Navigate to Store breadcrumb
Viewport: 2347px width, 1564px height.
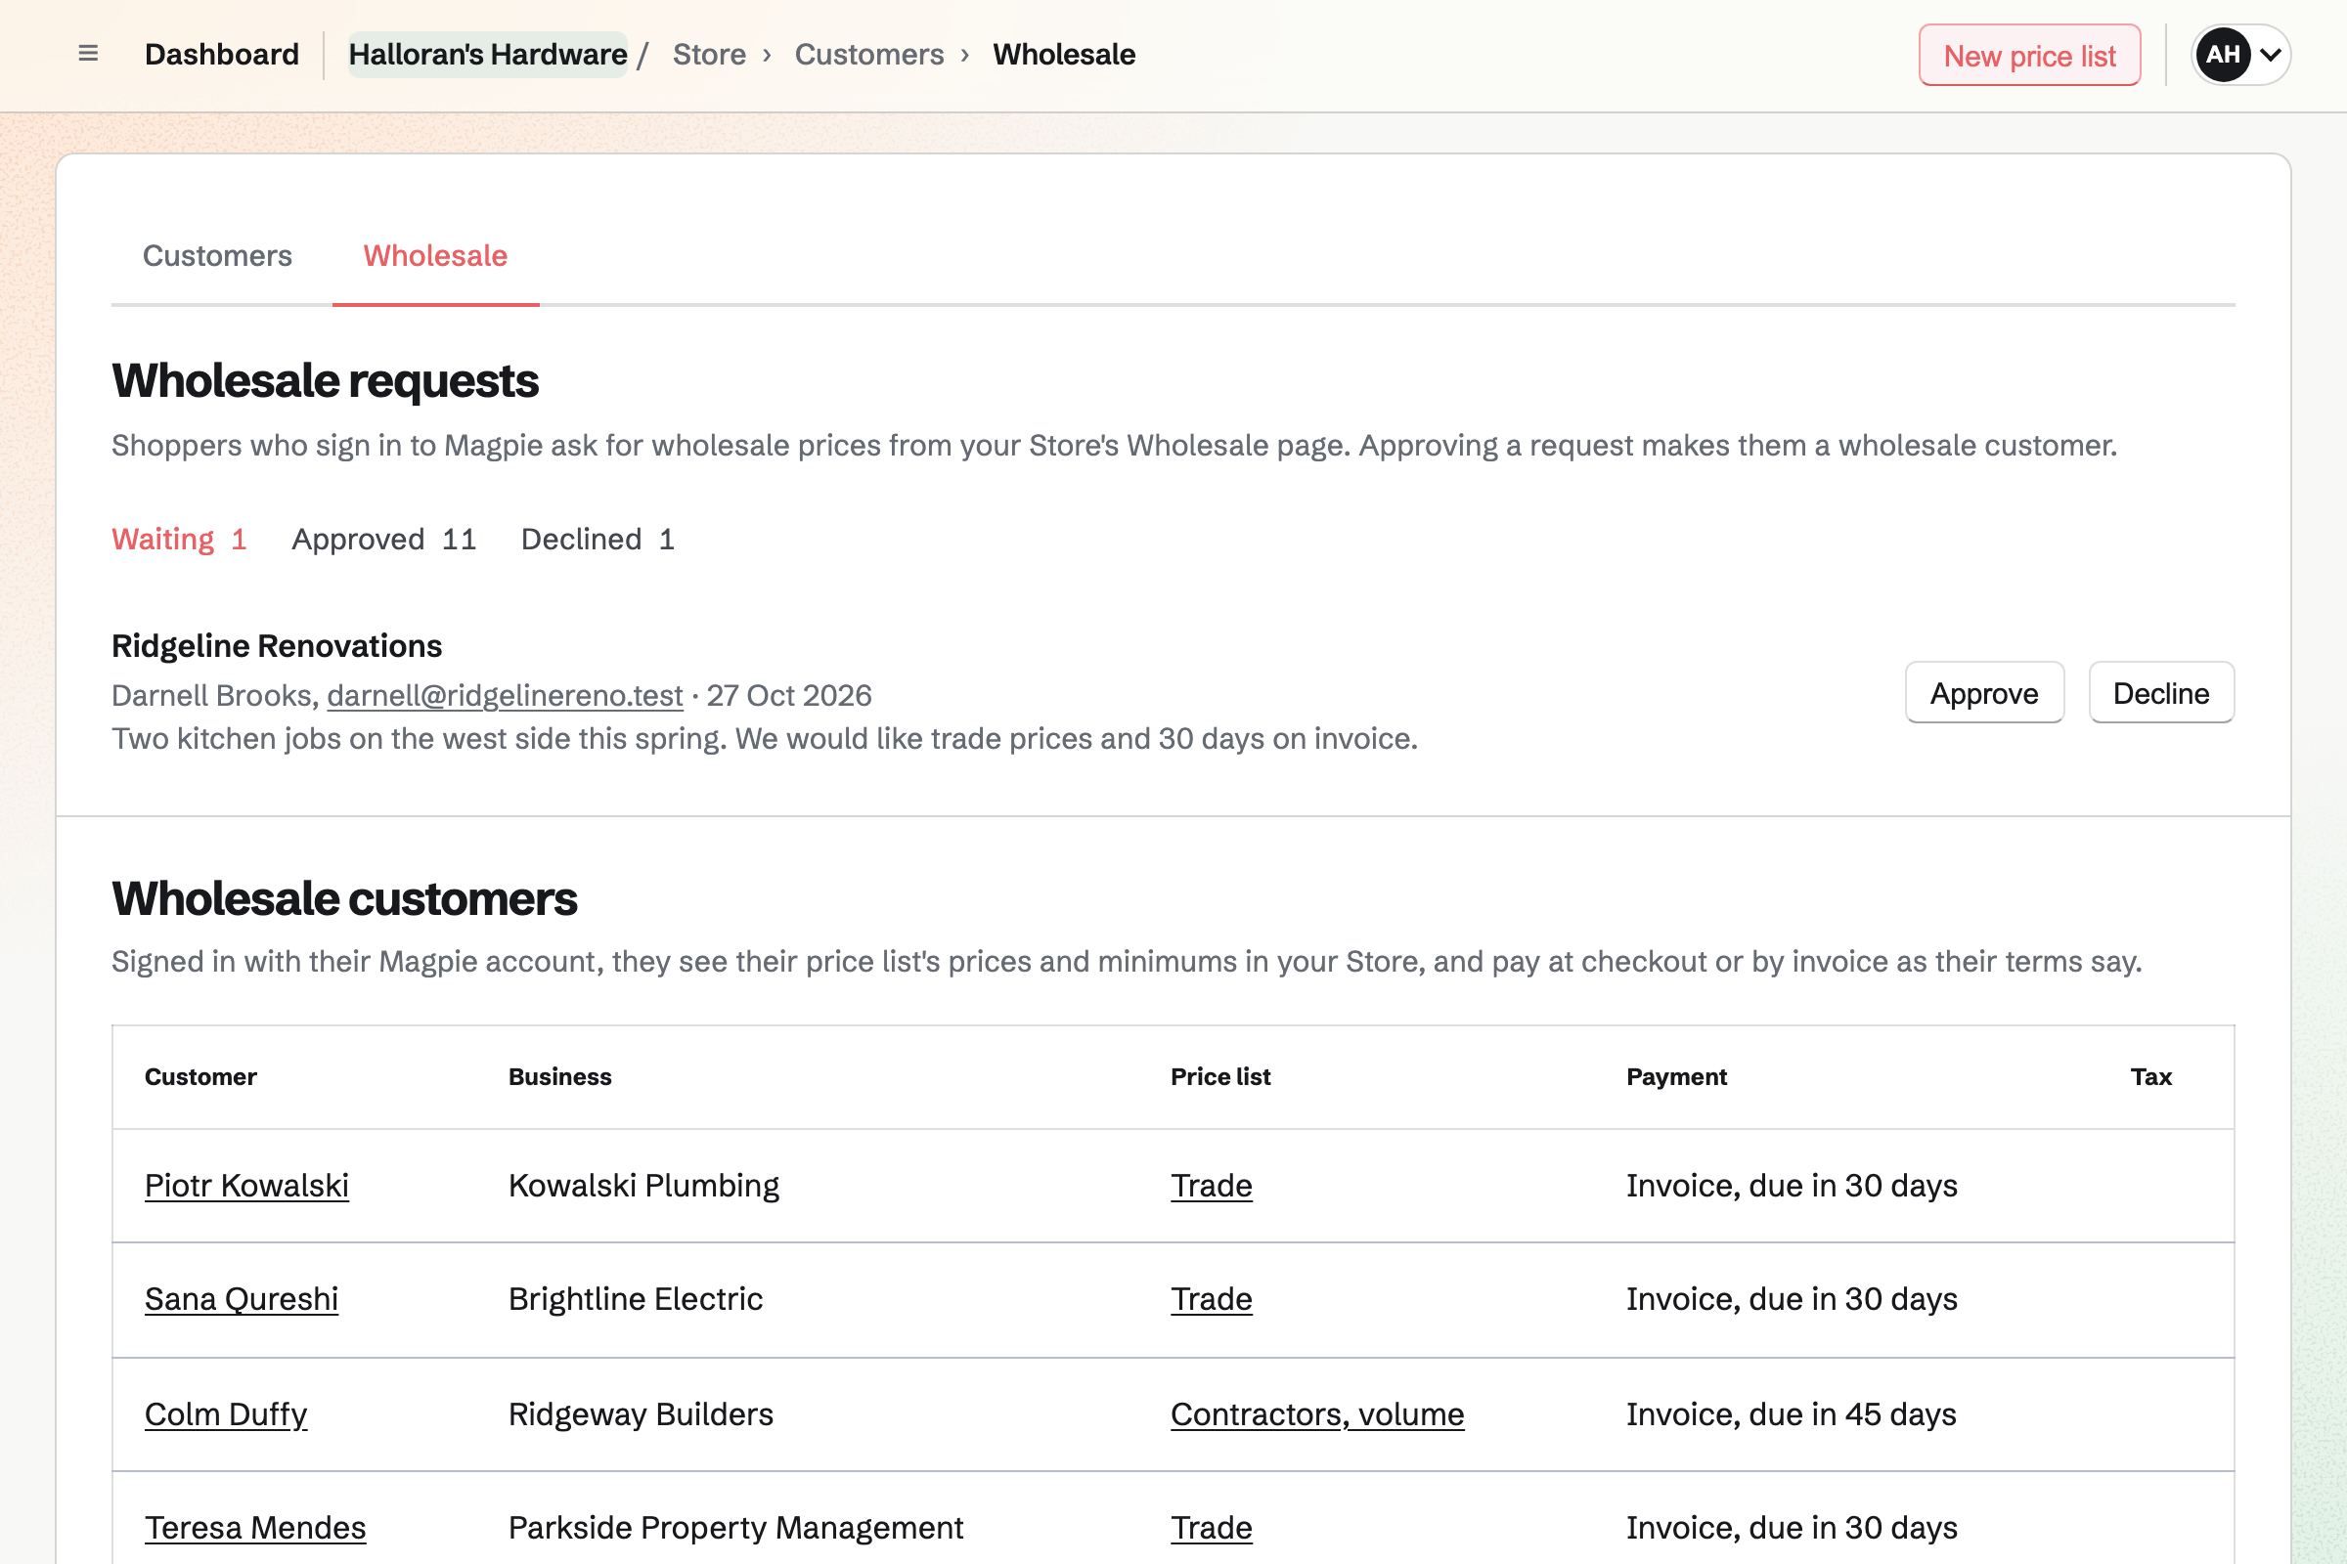coord(710,55)
